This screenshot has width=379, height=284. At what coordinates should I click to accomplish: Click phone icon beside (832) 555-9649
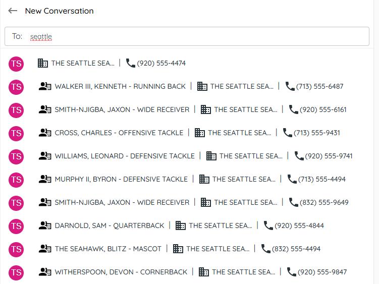coord(293,202)
